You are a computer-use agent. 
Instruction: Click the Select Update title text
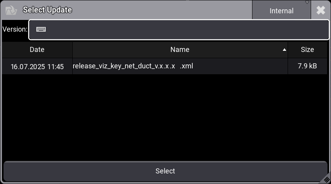point(47,10)
